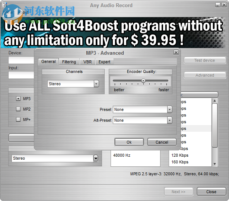Image resolution: width=229 pixels, height=201 pixels.
Task: Switch to the Expert tab
Action: click(x=104, y=62)
